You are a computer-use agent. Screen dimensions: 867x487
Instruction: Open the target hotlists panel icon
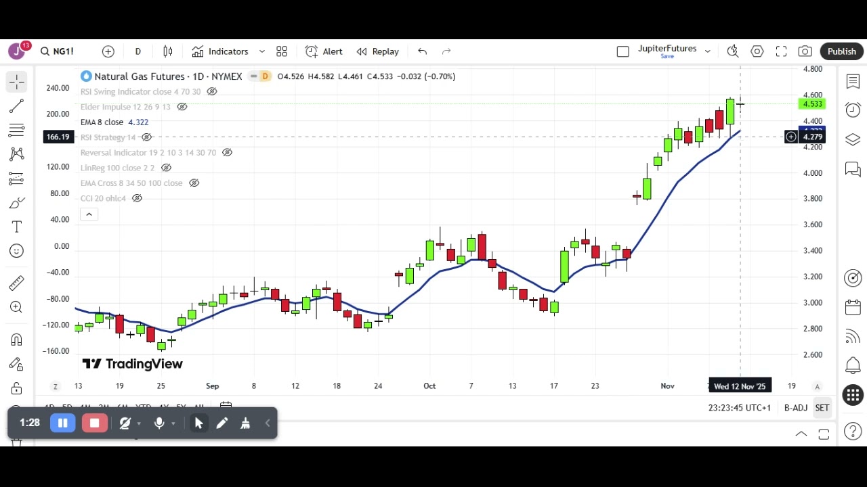853,278
